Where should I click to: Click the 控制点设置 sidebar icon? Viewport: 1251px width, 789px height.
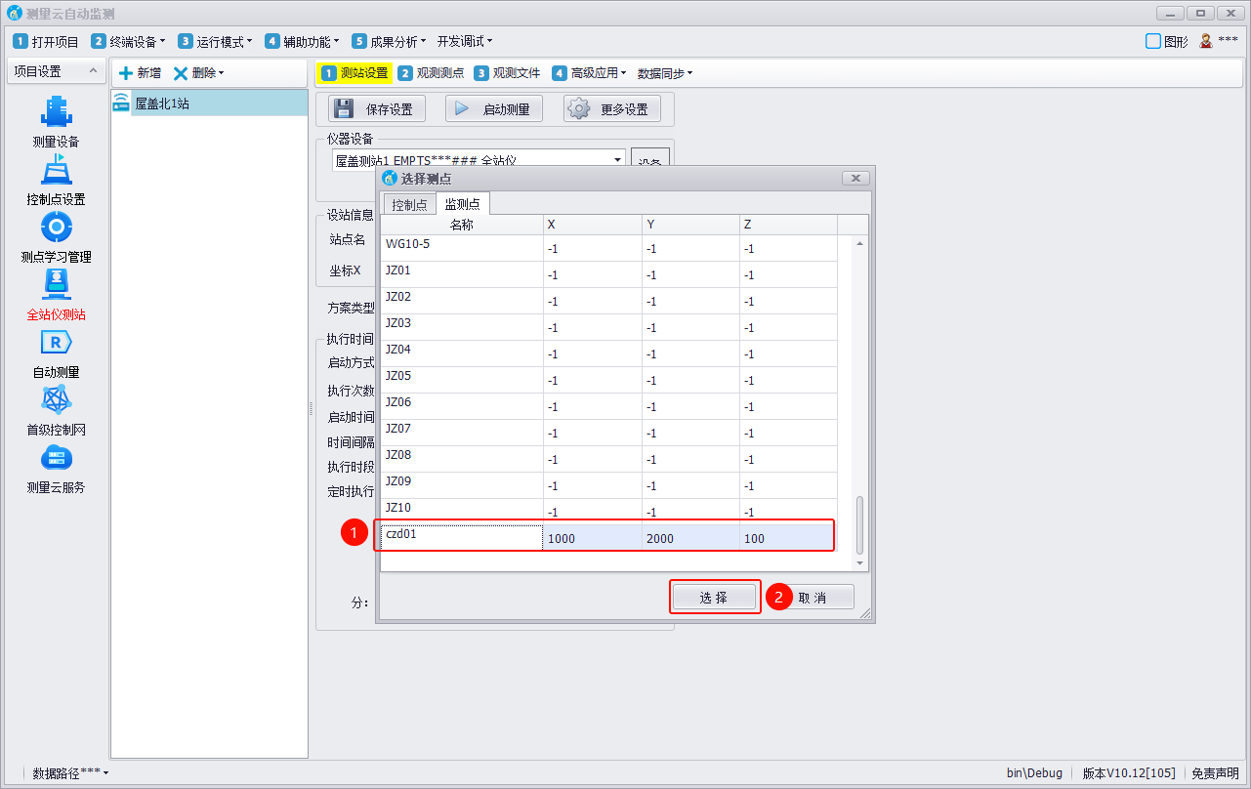[56, 171]
